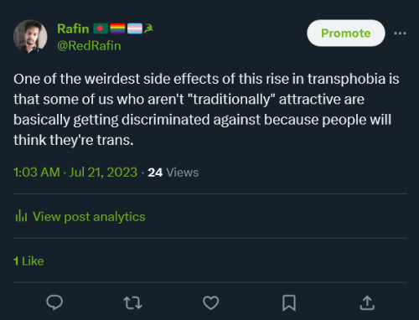Show who liked via 1 Like
419x320 pixels.
pyautogui.click(x=28, y=261)
